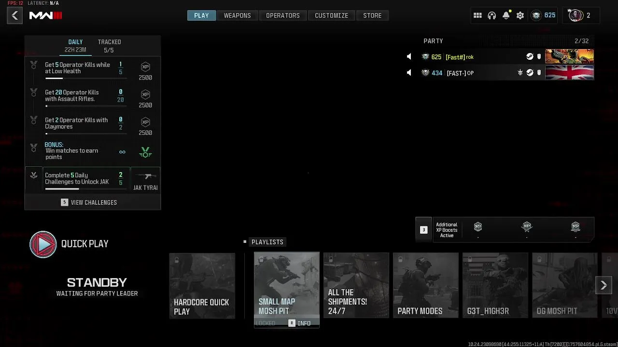Click the BONUS win matches challenge

coord(93,151)
